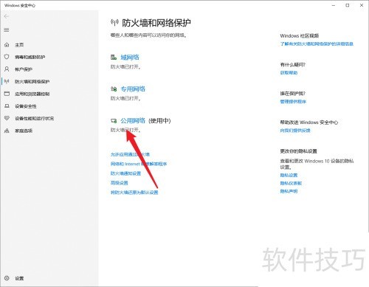Click the app and browser control icon

coord(7,94)
